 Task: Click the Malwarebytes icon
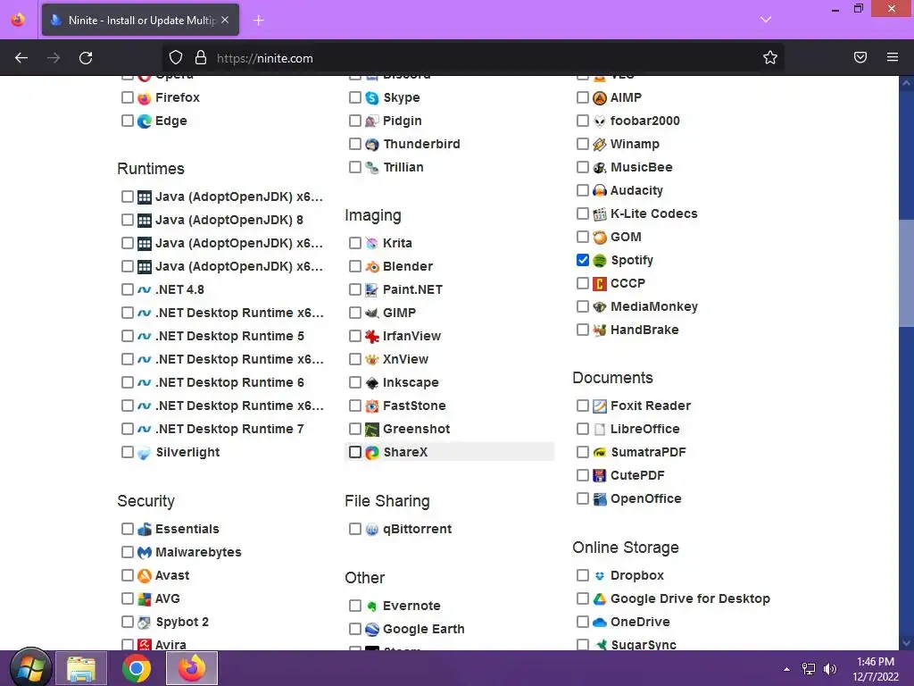pyautogui.click(x=144, y=552)
